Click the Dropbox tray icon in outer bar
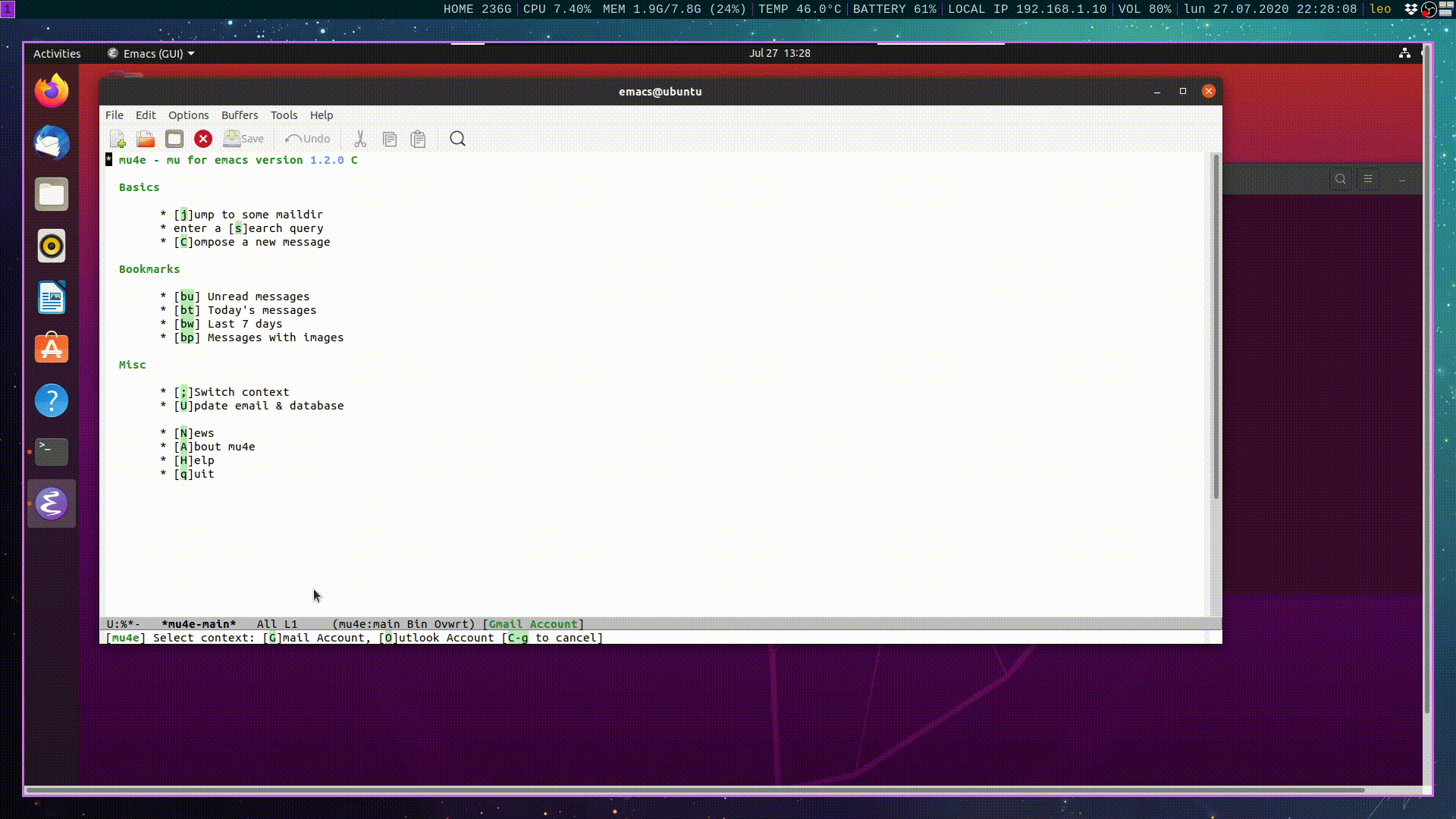1456x819 pixels. (x=1410, y=9)
